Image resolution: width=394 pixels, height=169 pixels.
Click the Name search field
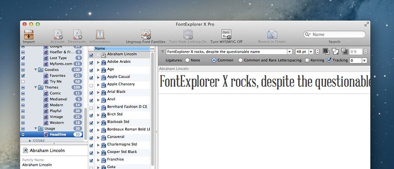334,34
